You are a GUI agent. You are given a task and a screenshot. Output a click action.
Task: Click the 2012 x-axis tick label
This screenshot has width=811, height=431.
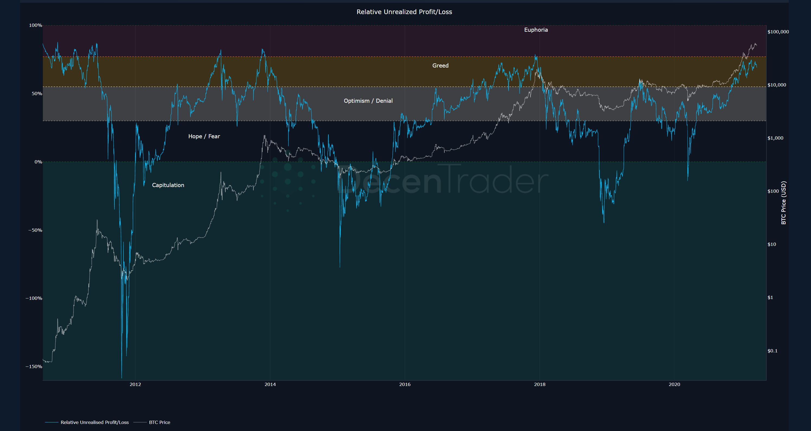[135, 384]
